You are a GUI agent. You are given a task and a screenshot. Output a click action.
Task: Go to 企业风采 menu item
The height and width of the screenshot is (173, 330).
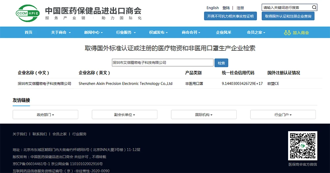[x=223, y=32]
